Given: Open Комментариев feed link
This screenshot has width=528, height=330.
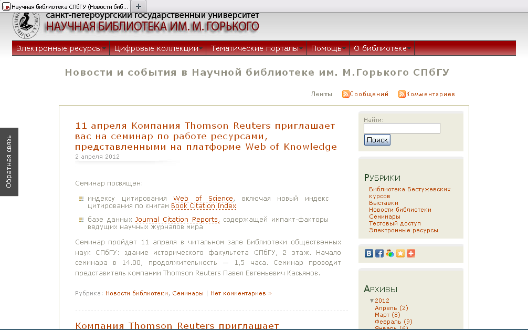Looking at the screenshot, I should (x=430, y=94).
